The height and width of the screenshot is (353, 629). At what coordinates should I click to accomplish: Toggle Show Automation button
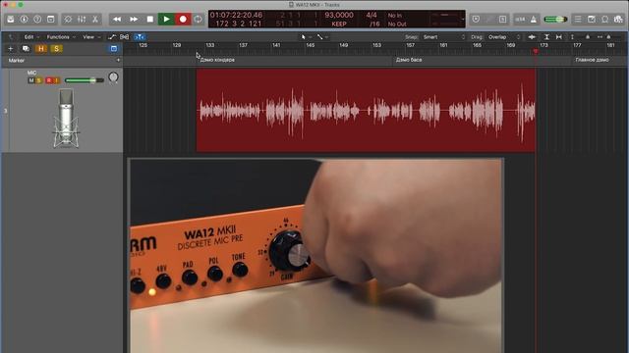[112, 37]
